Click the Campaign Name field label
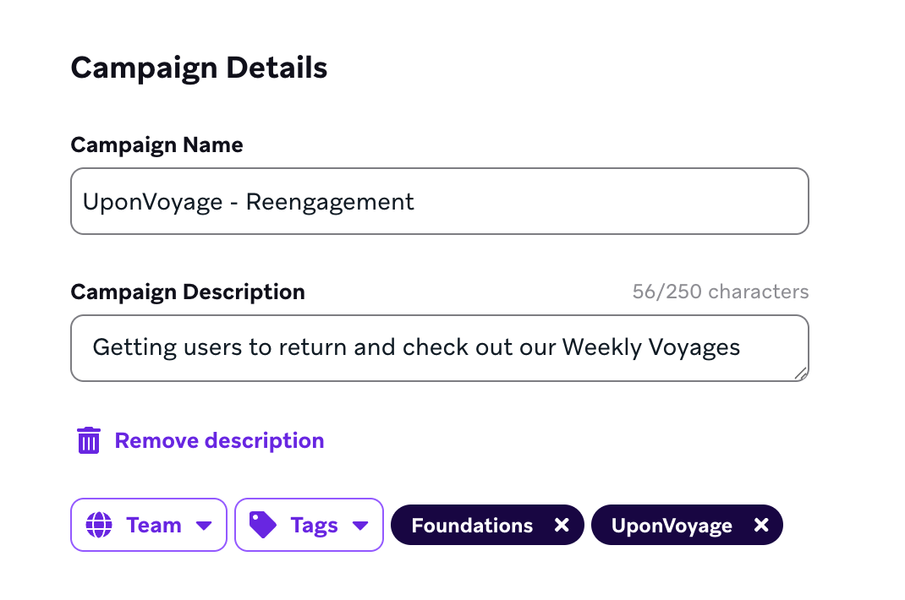This screenshot has width=905, height=600. [x=156, y=145]
